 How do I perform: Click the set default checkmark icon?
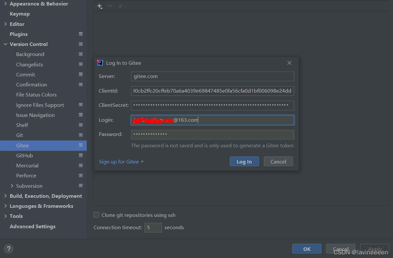pyautogui.click(x=120, y=6)
